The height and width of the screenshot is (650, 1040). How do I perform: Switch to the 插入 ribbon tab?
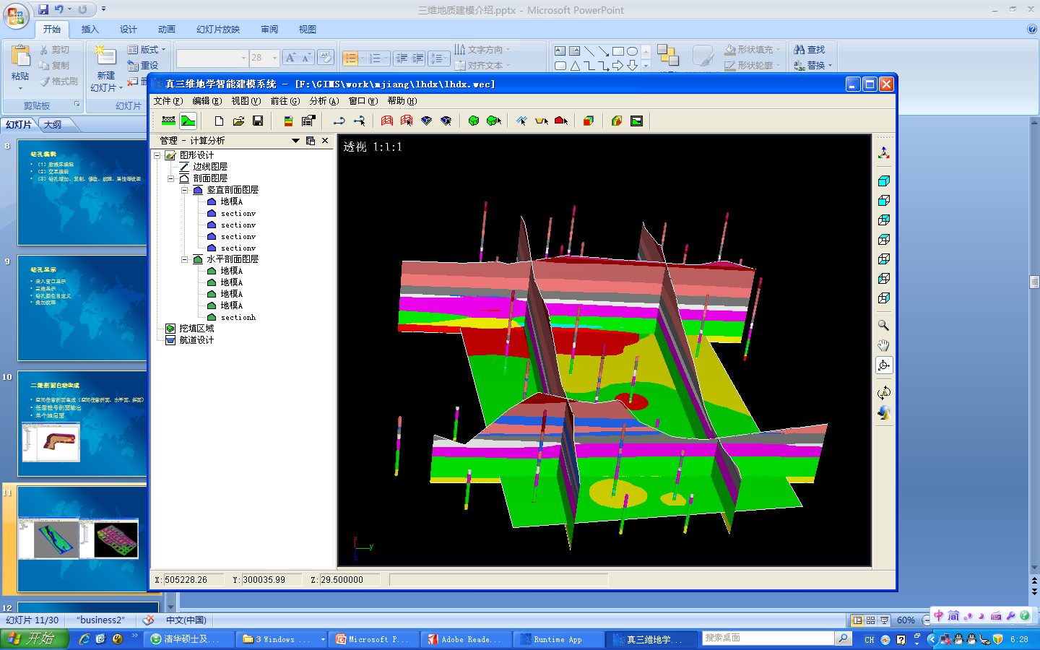pos(90,30)
